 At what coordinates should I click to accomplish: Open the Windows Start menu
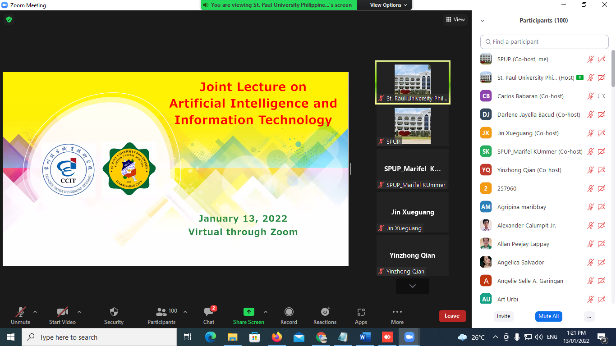tap(11, 337)
